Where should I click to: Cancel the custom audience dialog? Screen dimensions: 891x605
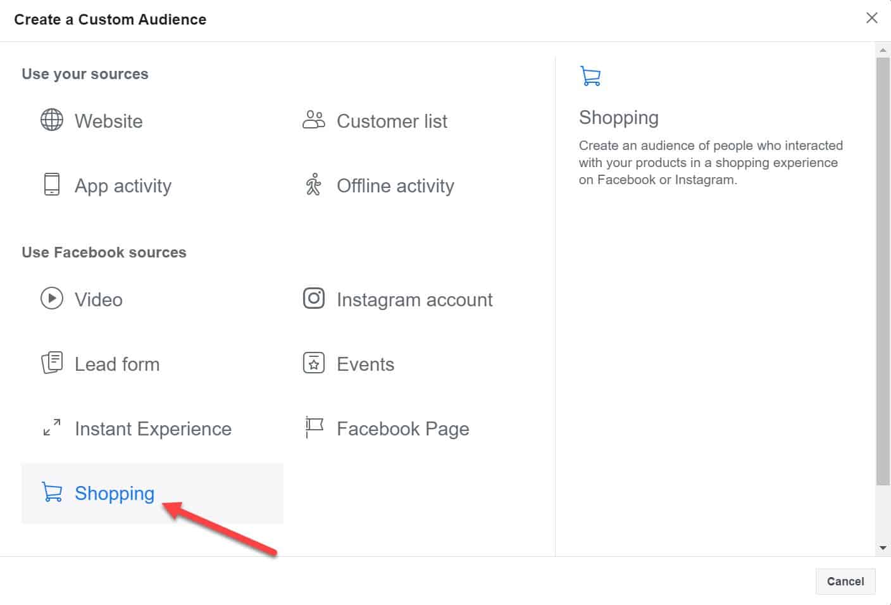[845, 581]
